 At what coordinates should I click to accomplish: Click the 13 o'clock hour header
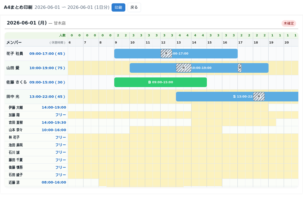click(x=179, y=42)
